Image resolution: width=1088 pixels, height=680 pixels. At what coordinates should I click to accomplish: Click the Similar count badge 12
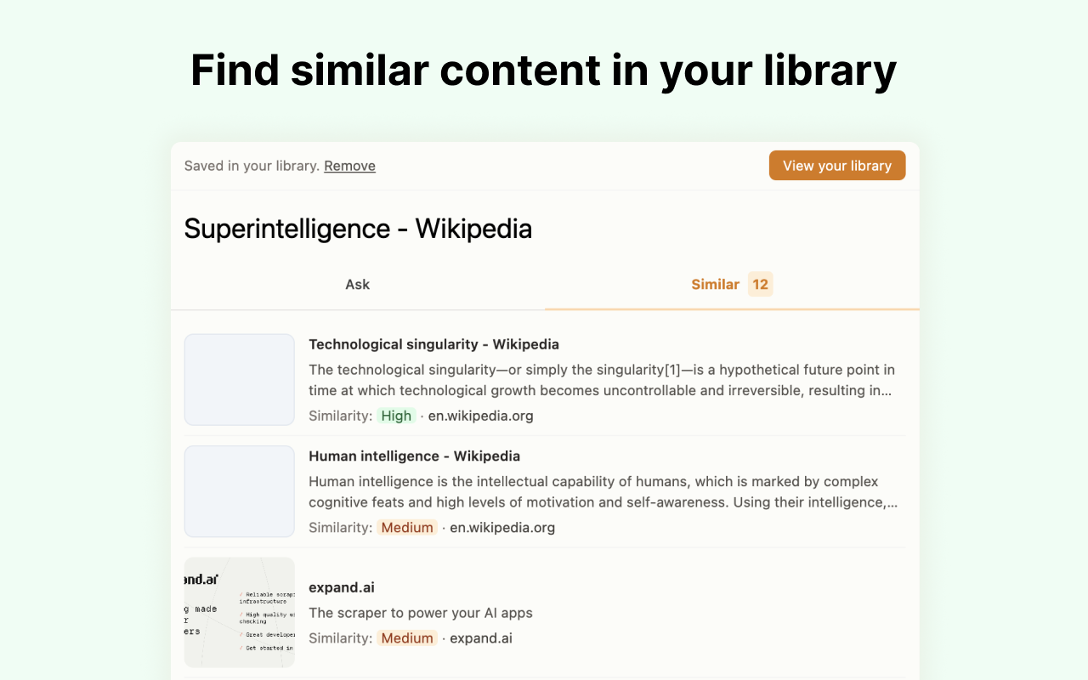pyautogui.click(x=760, y=284)
